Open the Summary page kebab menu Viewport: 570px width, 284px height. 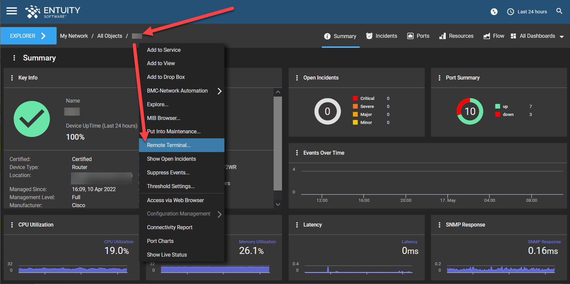pos(14,58)
